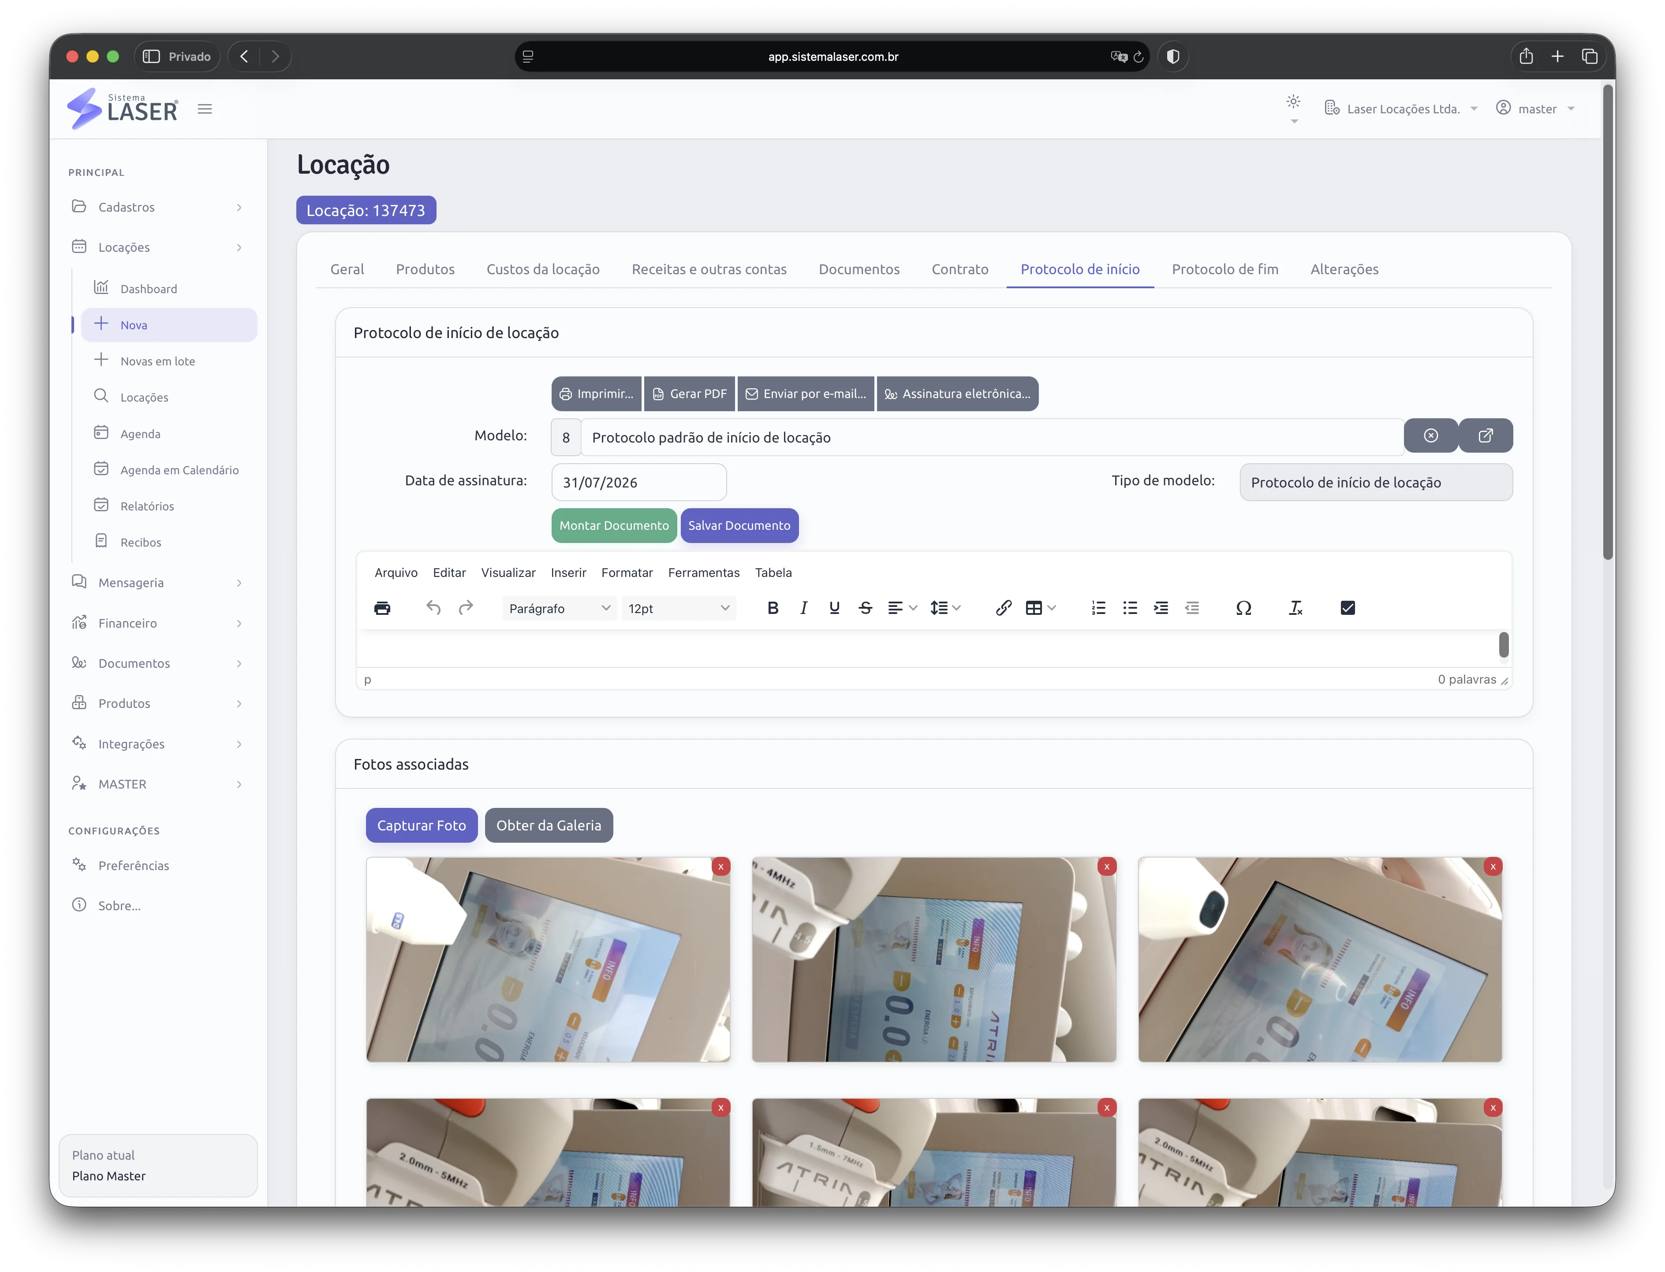Expand the Documentos sidebar menu

(158, 663)
